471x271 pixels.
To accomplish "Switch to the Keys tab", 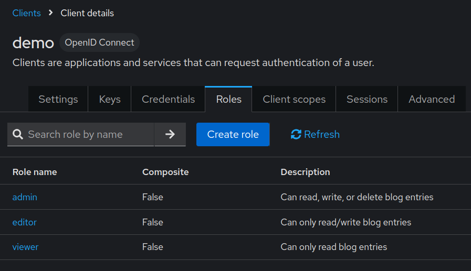I will click(x=110, y=99).
